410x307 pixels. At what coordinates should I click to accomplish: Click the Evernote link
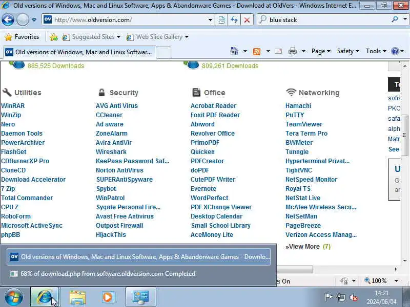point(203,188)
